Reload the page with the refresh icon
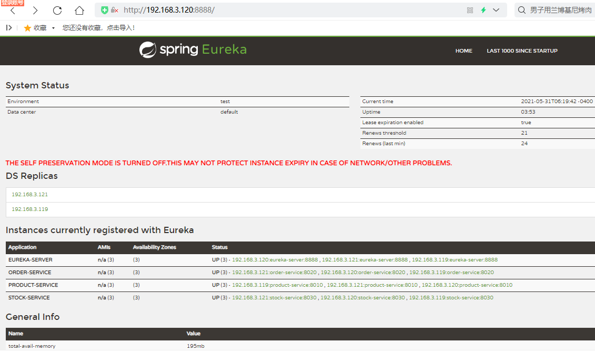This screenshot has height=352, width=595. pos(57,11)
